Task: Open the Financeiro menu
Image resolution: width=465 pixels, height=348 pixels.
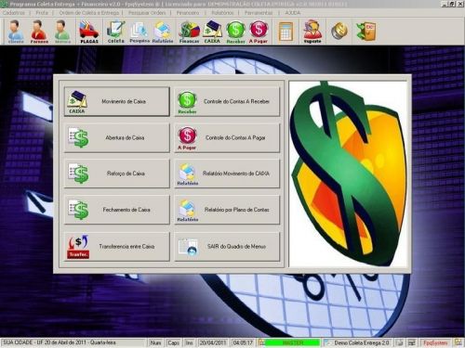Action: pyautogui.click(x=188, y=13)
